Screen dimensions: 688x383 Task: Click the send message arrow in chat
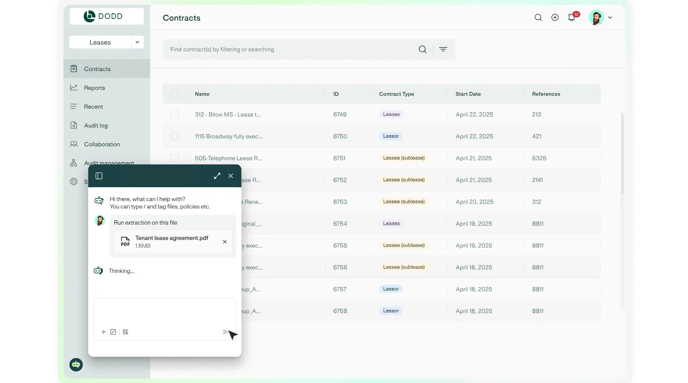(226, 332)
